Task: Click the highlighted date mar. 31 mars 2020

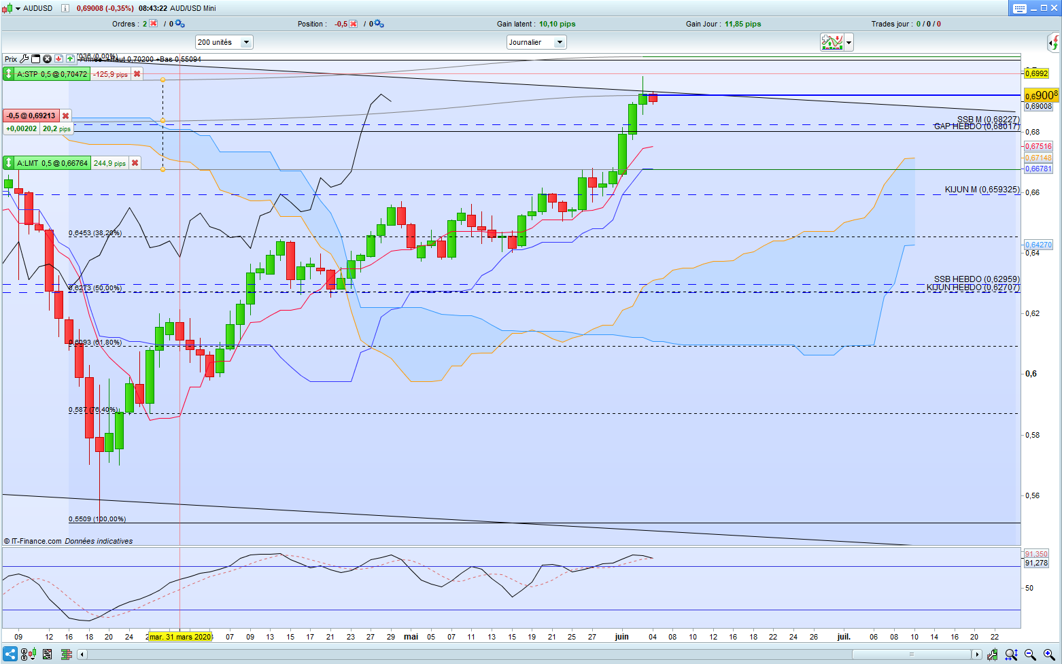Action: (180, 637)
